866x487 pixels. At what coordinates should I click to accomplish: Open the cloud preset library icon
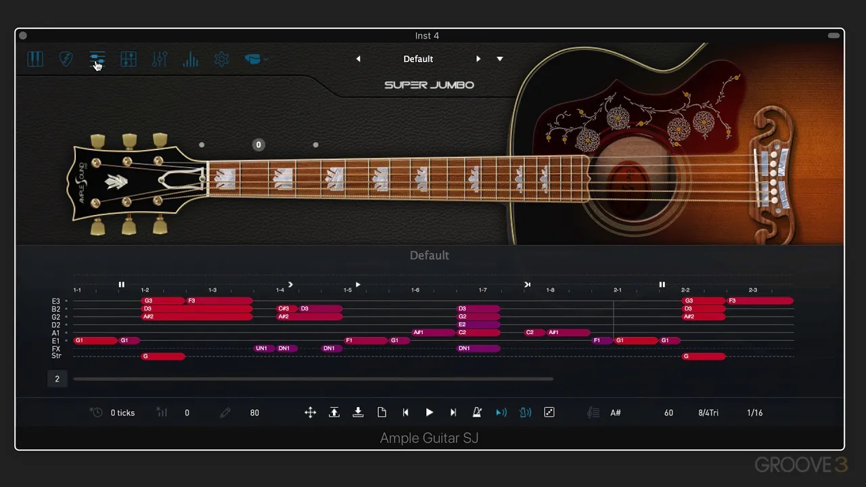tap(253, 59)
